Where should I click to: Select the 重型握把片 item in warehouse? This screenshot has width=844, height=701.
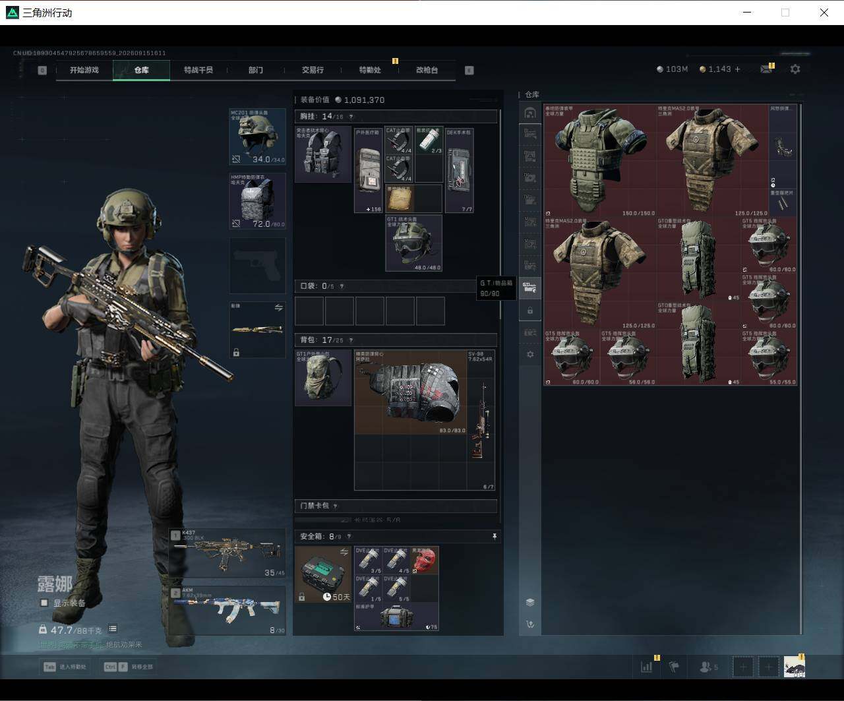[783, 203]
